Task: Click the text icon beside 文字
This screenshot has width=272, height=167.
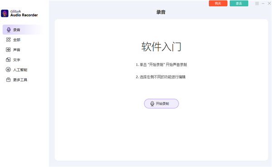Action: pos(8,60)
